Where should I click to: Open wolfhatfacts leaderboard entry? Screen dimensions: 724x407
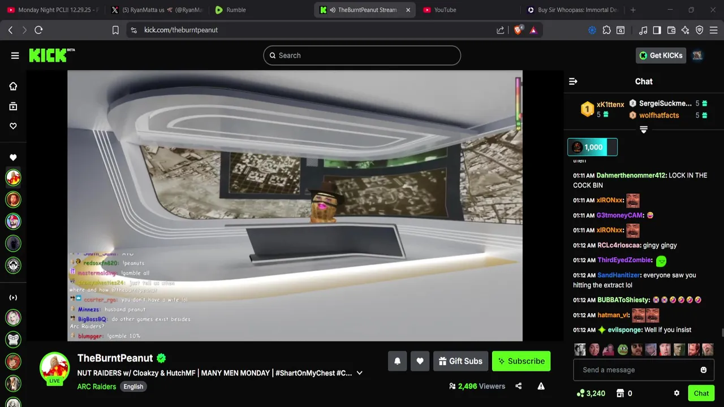(659, 115)
